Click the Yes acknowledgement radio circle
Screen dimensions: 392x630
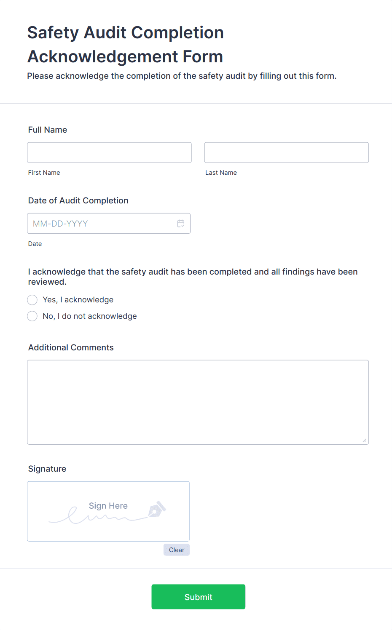click(32, 300)
